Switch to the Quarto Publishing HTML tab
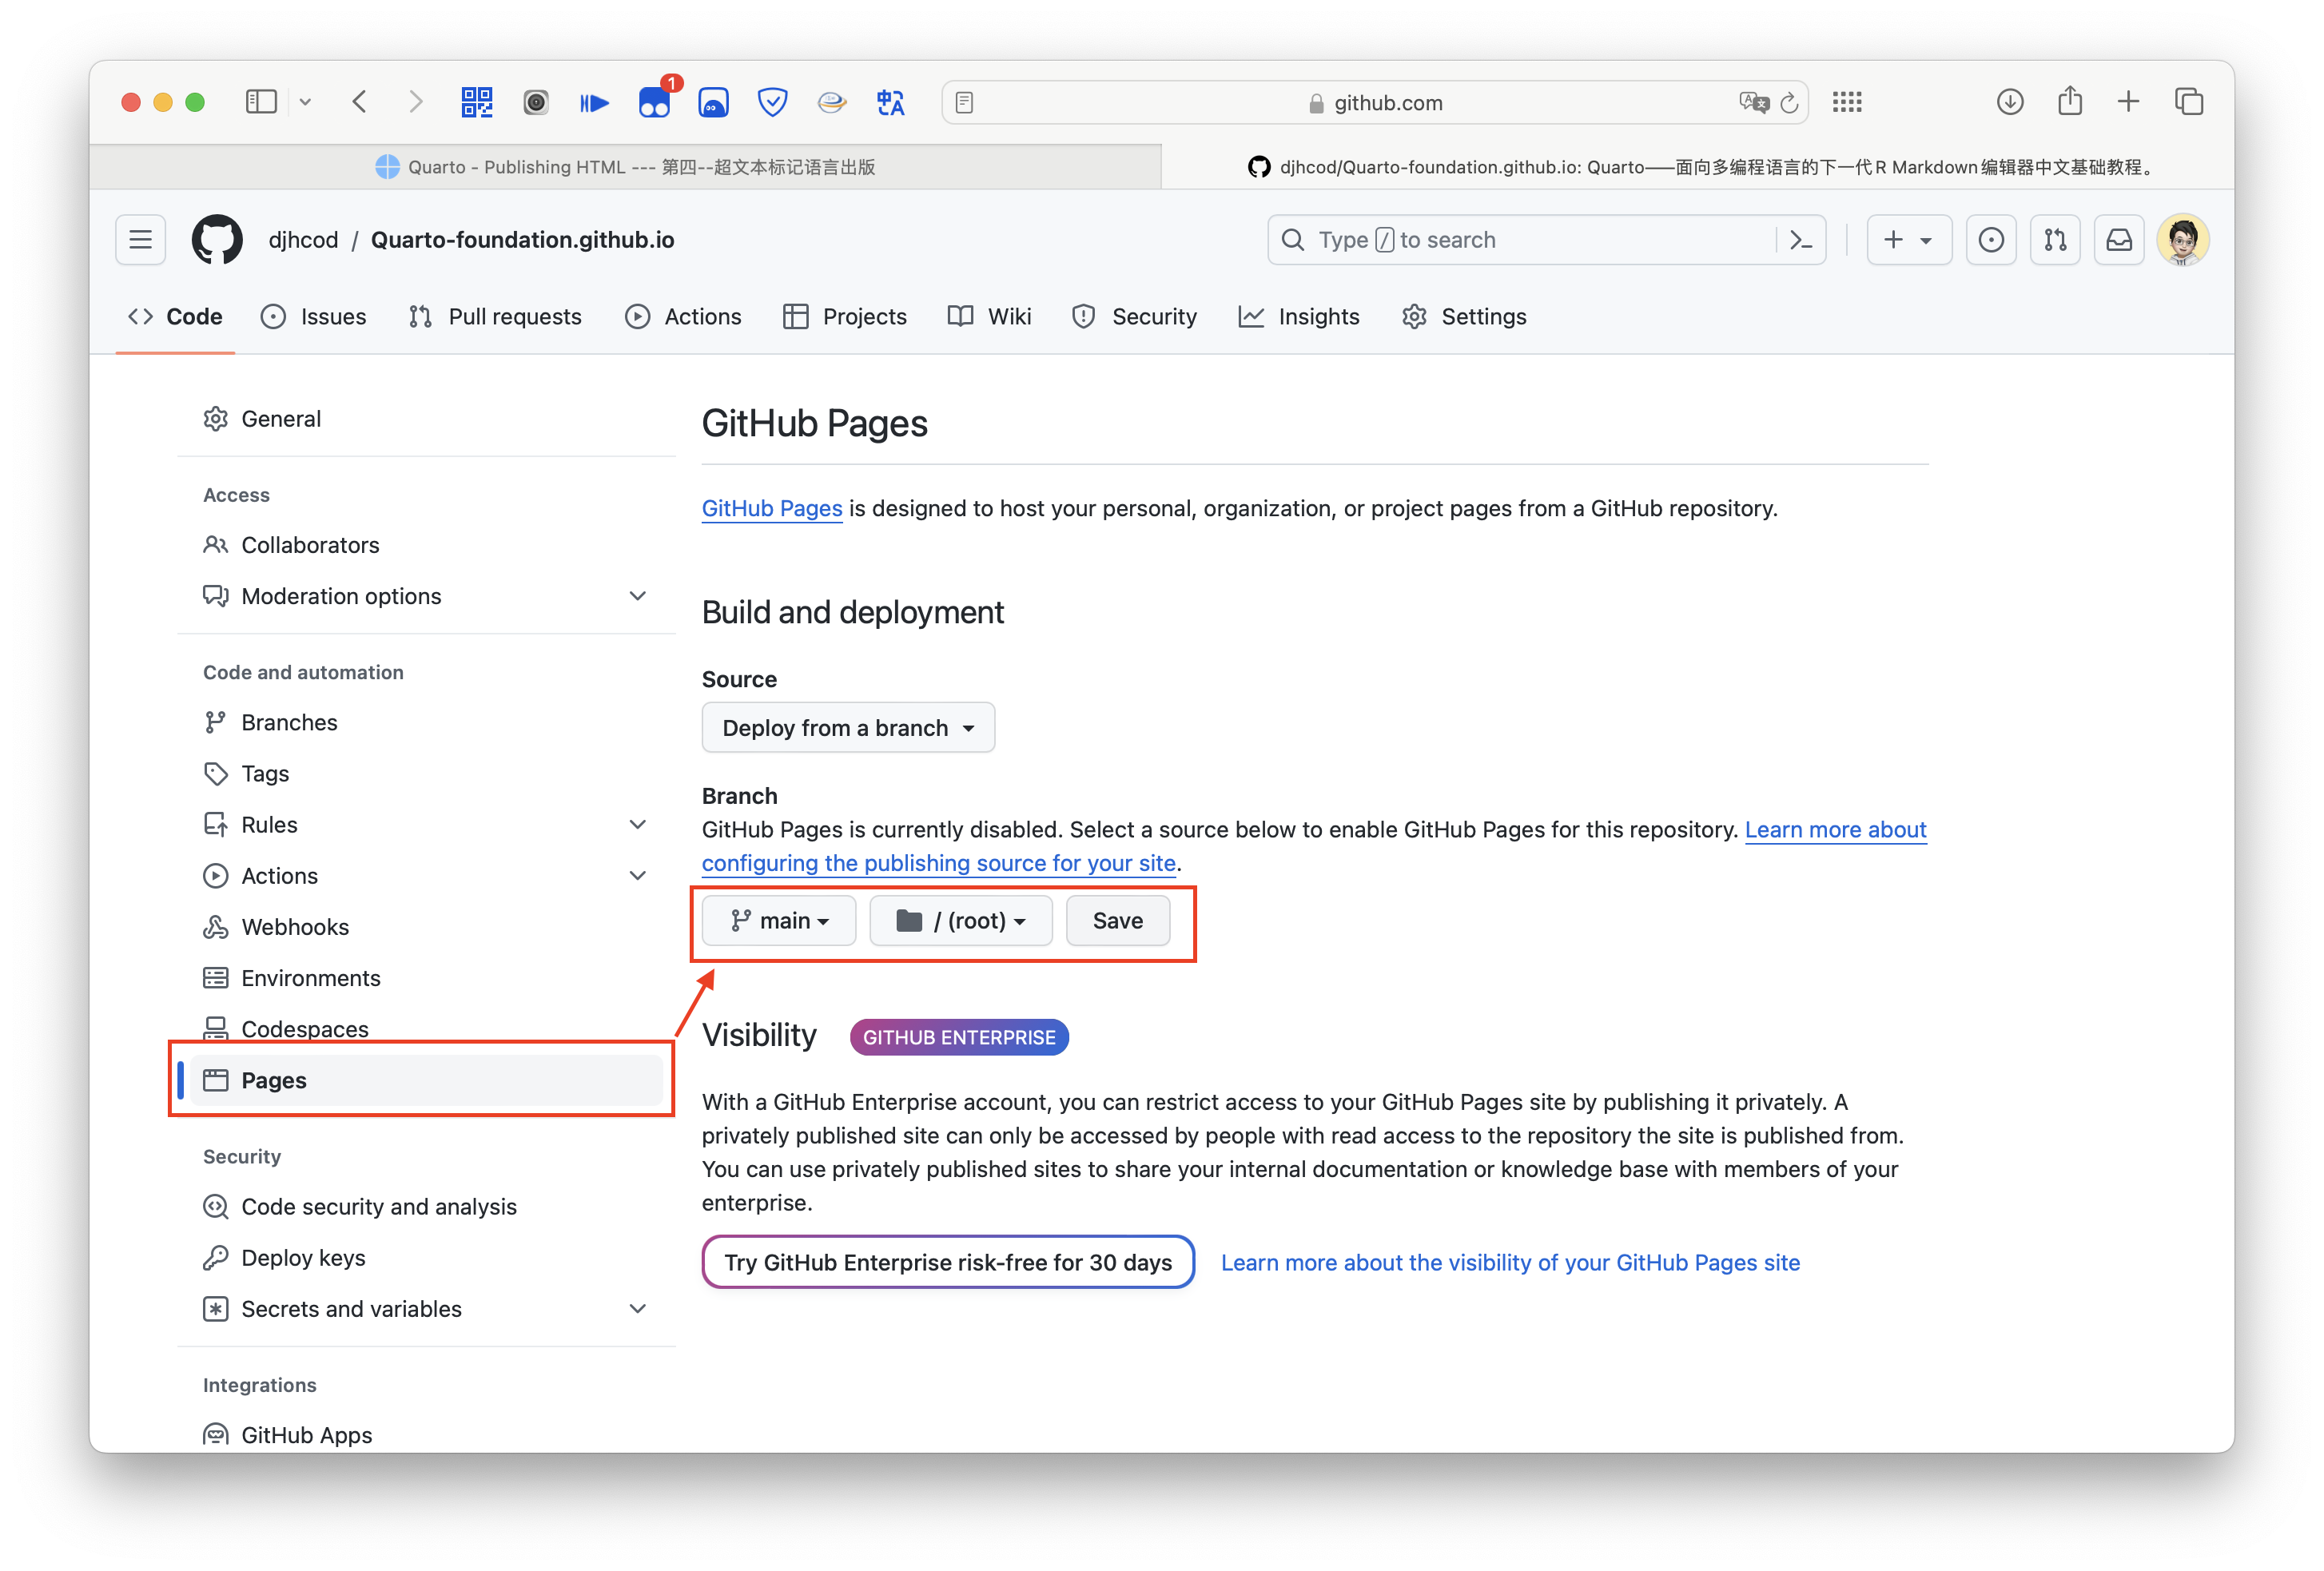This screenshot has height=1571, width=2324. tap(625, 167)
